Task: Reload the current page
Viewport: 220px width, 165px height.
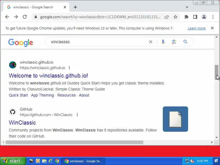Action: tap(25, 17)
